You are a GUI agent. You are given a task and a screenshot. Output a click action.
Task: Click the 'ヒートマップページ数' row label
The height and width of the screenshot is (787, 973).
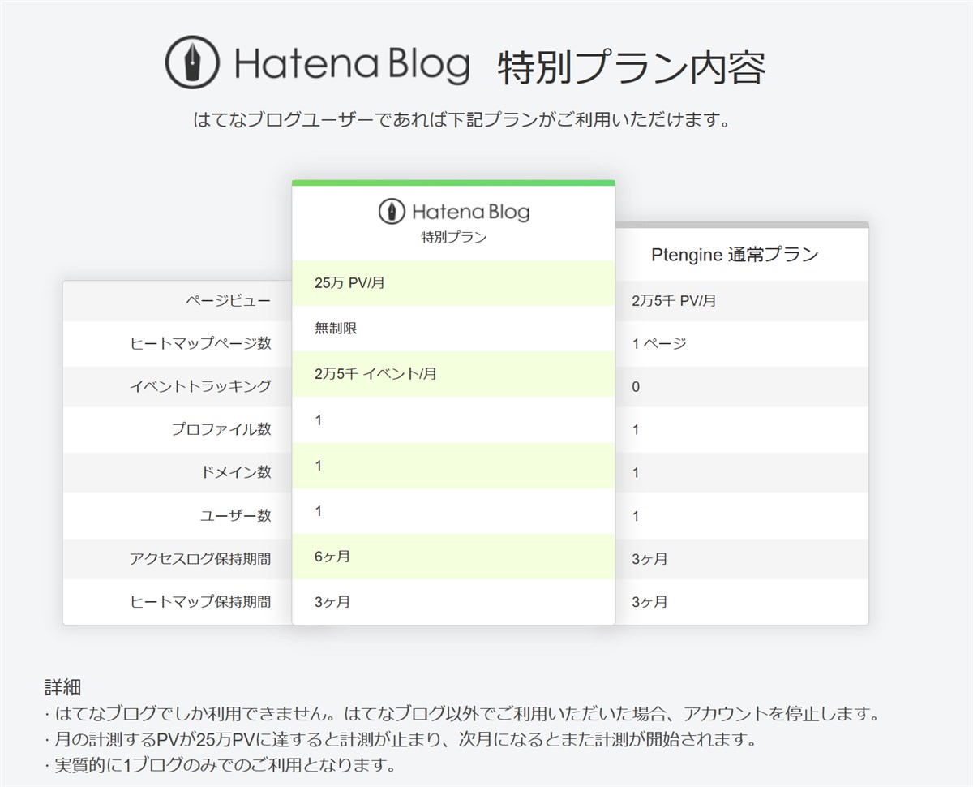tap(200, 343)
